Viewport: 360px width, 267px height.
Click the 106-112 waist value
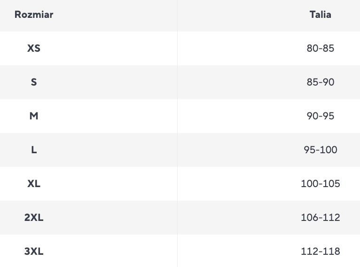320,218
